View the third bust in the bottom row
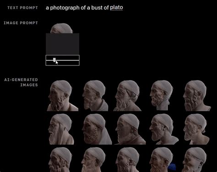 pos(127,160)
